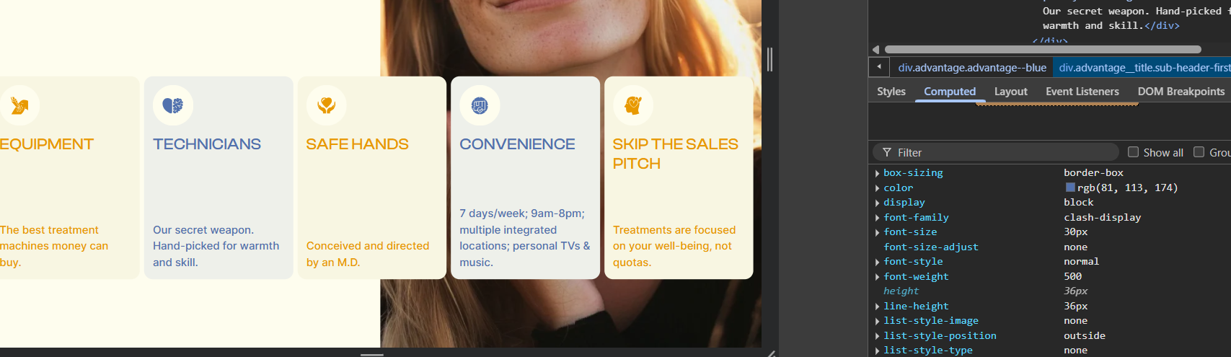Click the heart-brain icon above TECHNICIANS
Image resolution: width=1231 pixels, height=357 pixels.
tap(172, 105)
